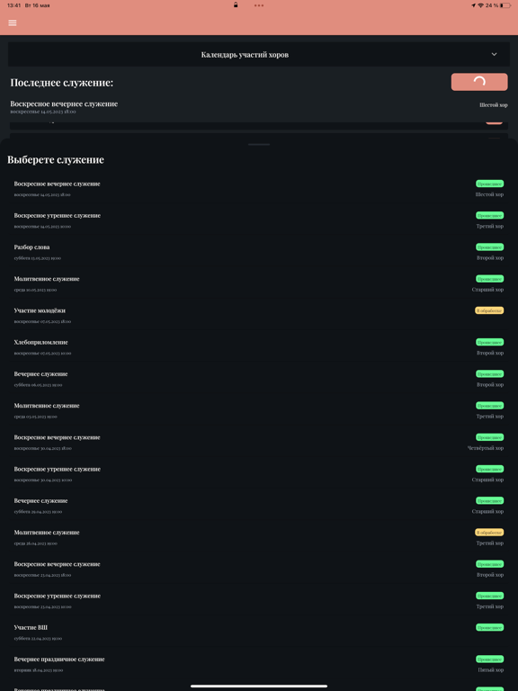Tap the battery indicator icon
Image resolution: width=518 pixels, height=691 pixels.
505,5
